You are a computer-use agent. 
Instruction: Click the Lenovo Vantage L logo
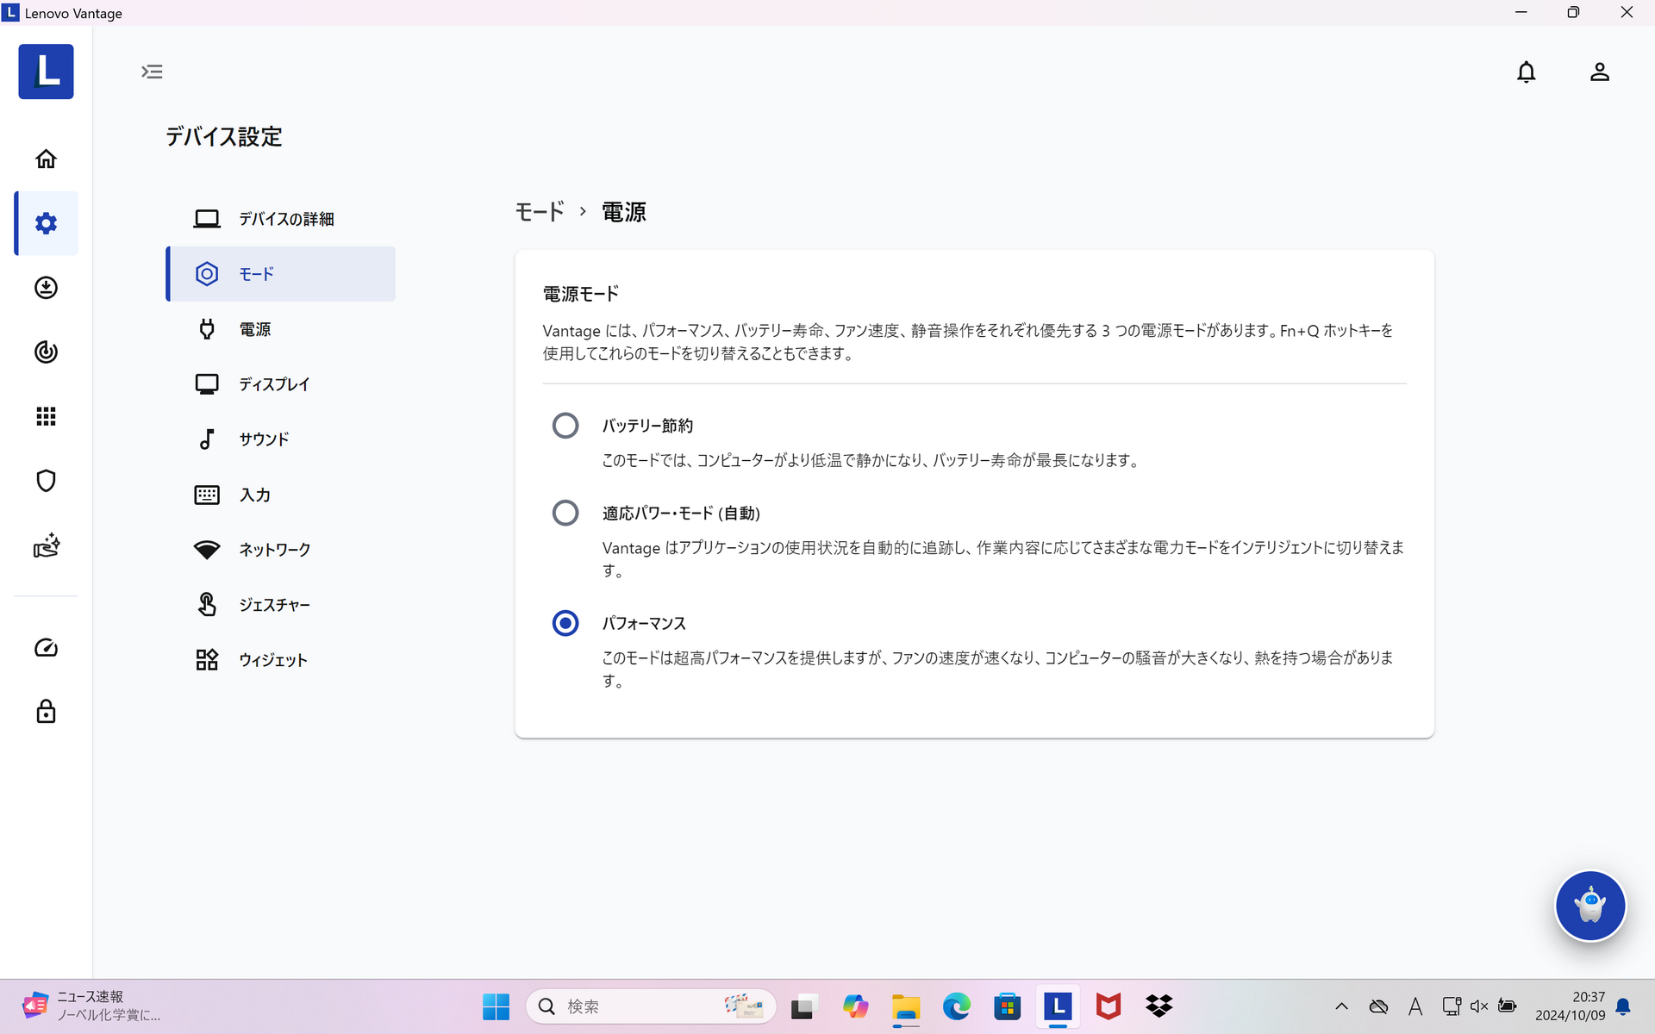(x=46, y=72)
